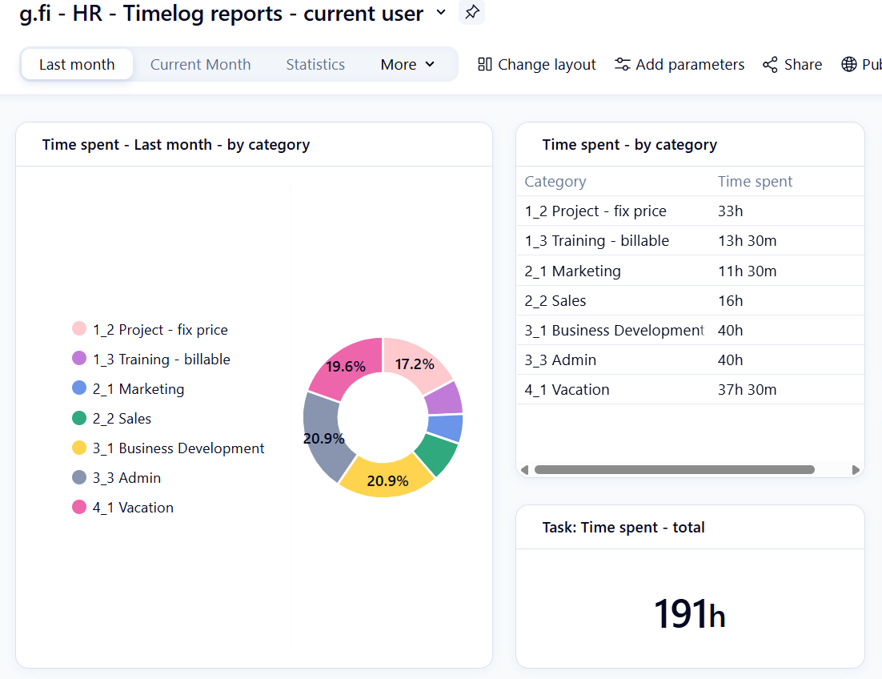
Task: Toggle the 1_2 Project - fix price legend item
Action: (159, 330)
